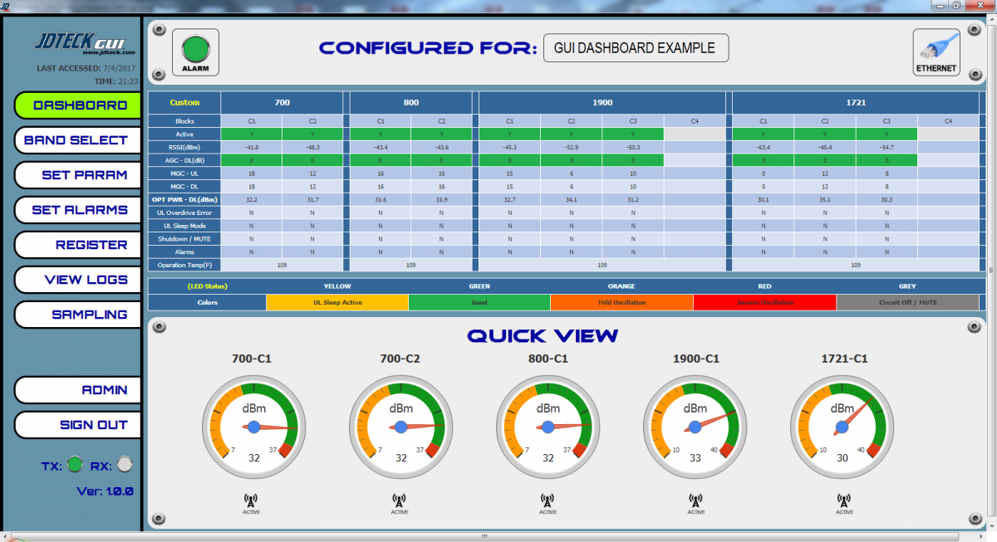997x542 pixels.
Task: Click the green ALARM indicator icon
Action: pyautogui.click(x=195, y=46)
